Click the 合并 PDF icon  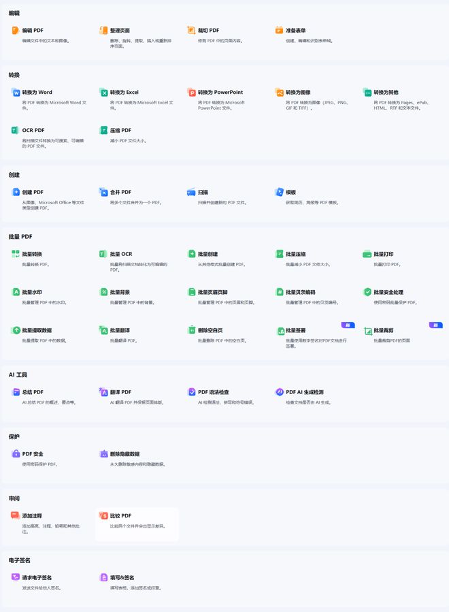click(103, 192)
